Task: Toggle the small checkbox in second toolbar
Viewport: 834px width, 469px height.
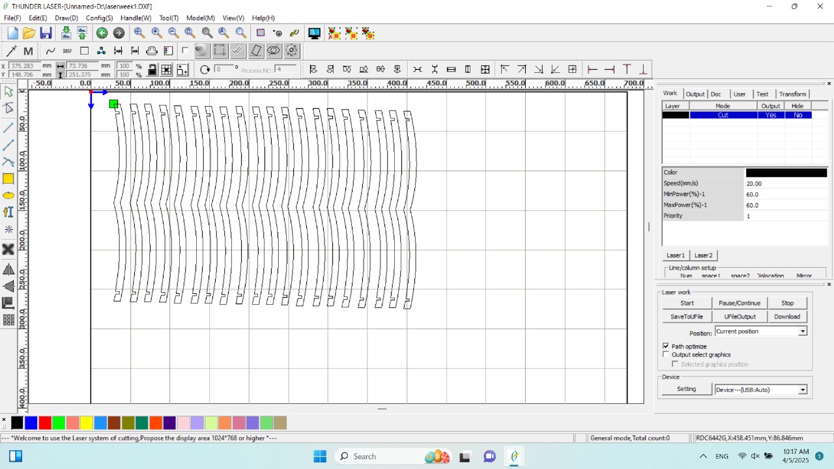Action: click(185, 51)
